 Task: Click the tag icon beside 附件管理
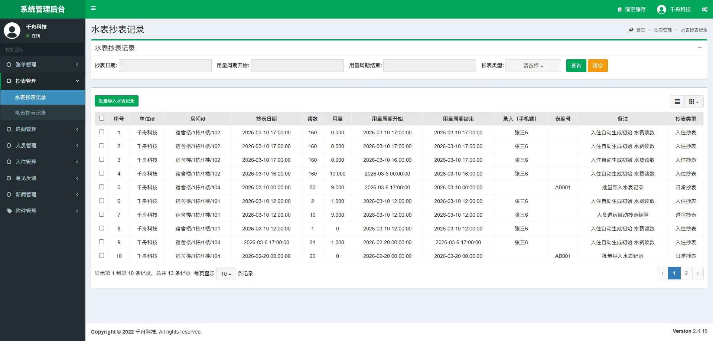pos(9,211)
